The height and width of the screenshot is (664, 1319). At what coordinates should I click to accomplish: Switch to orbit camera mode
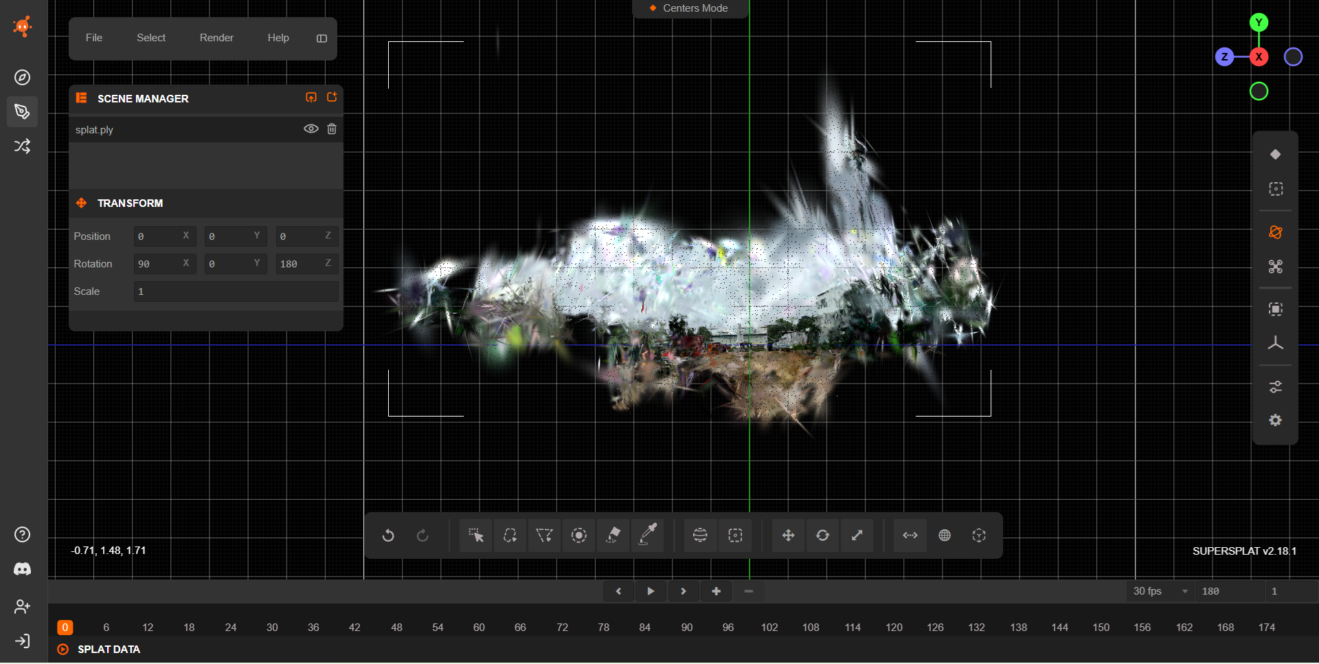[x=1275, y=232]
